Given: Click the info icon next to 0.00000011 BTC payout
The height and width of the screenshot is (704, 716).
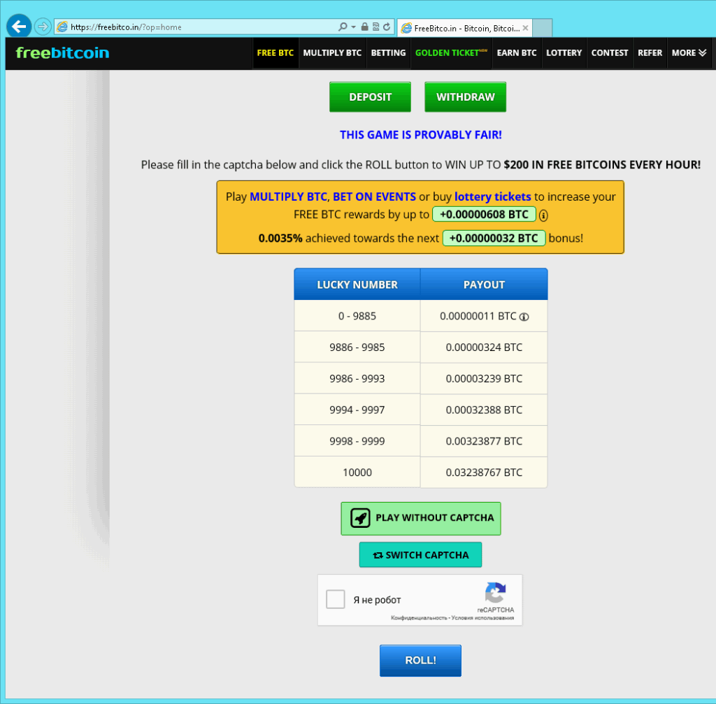Looking at the screenshot, I should 524,317.
